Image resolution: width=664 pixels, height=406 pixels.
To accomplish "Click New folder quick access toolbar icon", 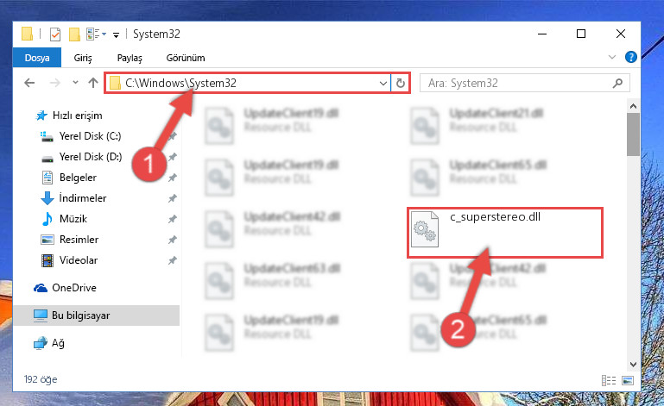I will (74, 34).
